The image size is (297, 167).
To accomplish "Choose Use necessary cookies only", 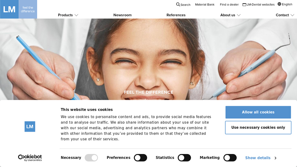I will (x=258, y=128).
